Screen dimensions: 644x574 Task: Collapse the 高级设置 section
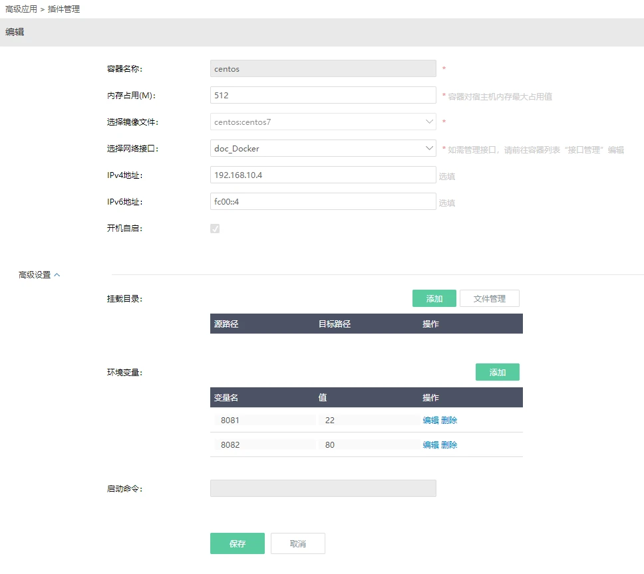click(39, 275)
